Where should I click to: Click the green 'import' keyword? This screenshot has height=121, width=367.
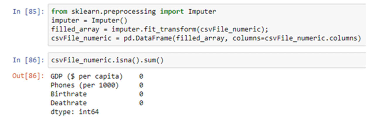[172, 12]
